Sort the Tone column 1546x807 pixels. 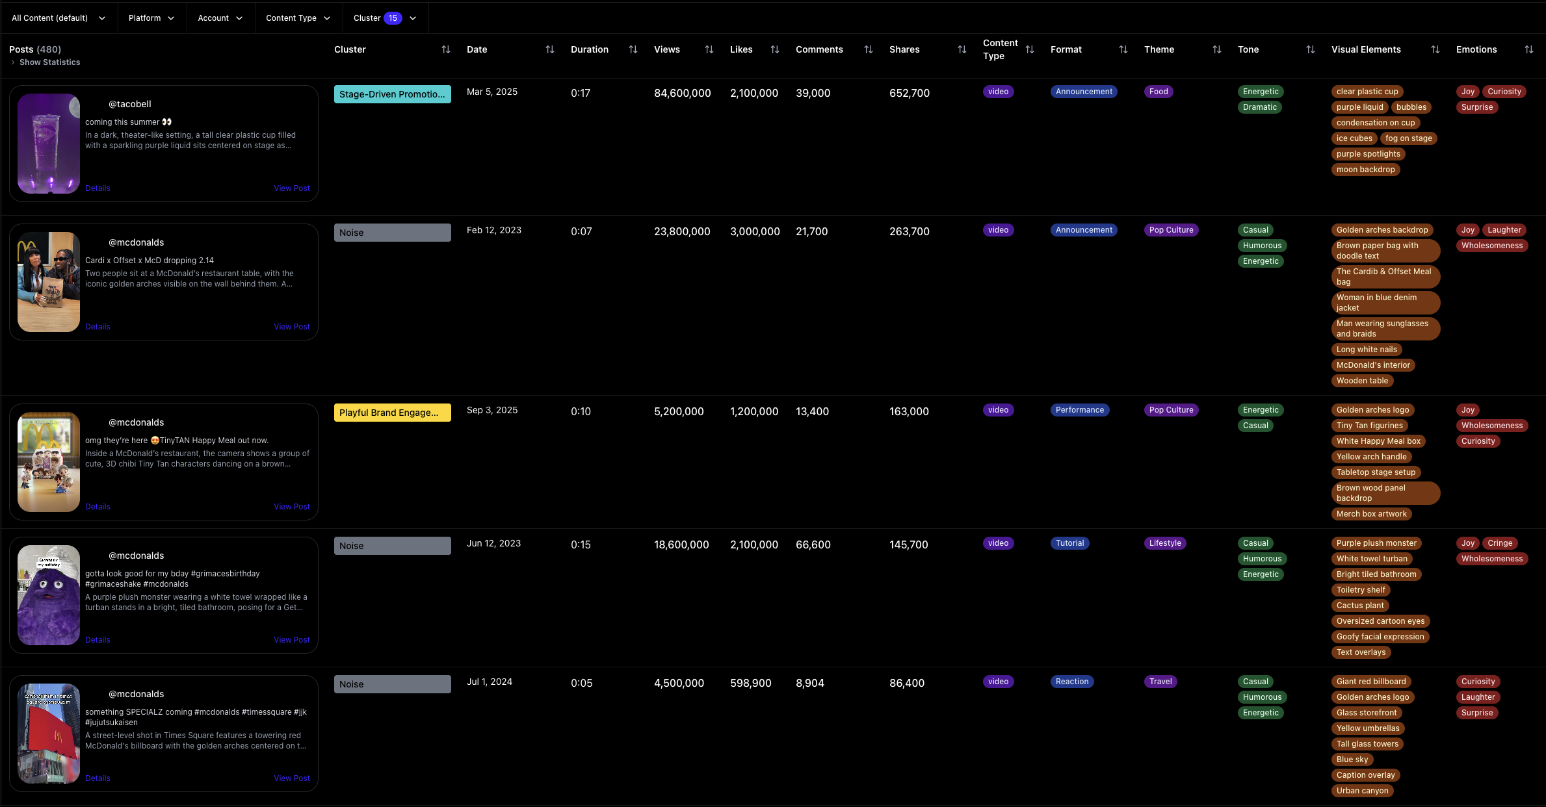click(x=1310, y=49)
